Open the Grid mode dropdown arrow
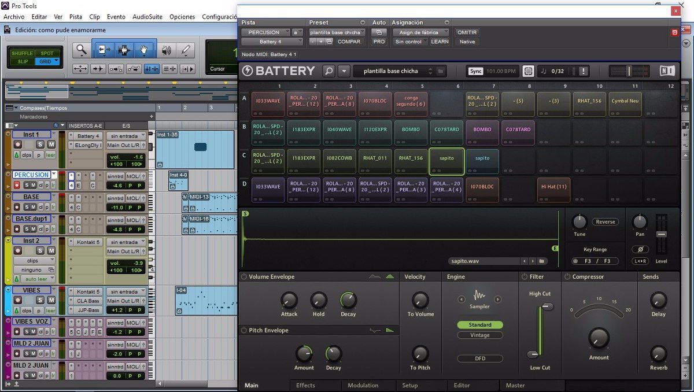Image resolution: width=694 pixels, height=392 pixels. (56, 61)
